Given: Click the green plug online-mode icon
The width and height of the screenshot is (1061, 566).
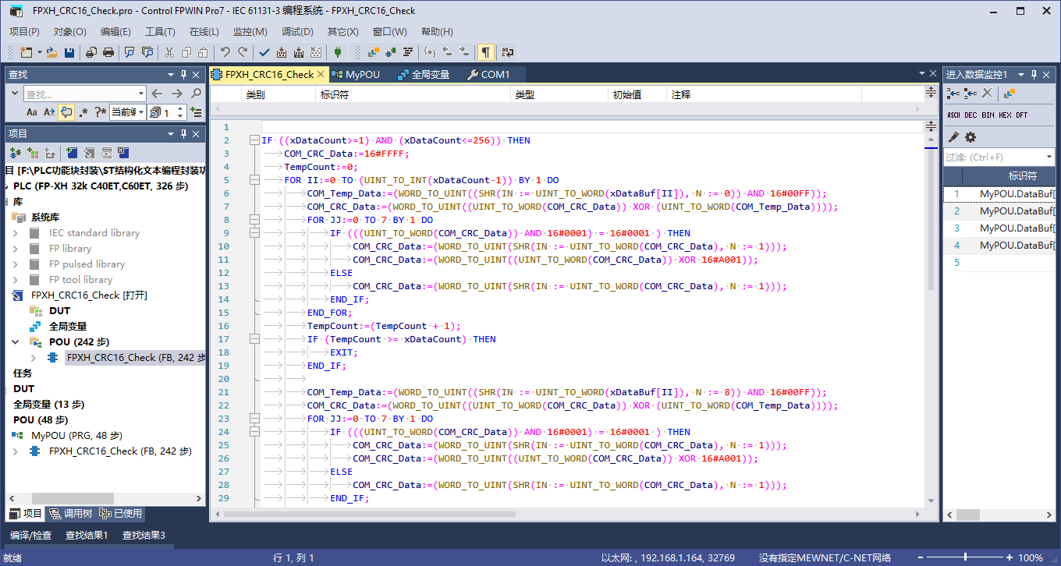Looking at the screenshot, I should tap(337, 52).
